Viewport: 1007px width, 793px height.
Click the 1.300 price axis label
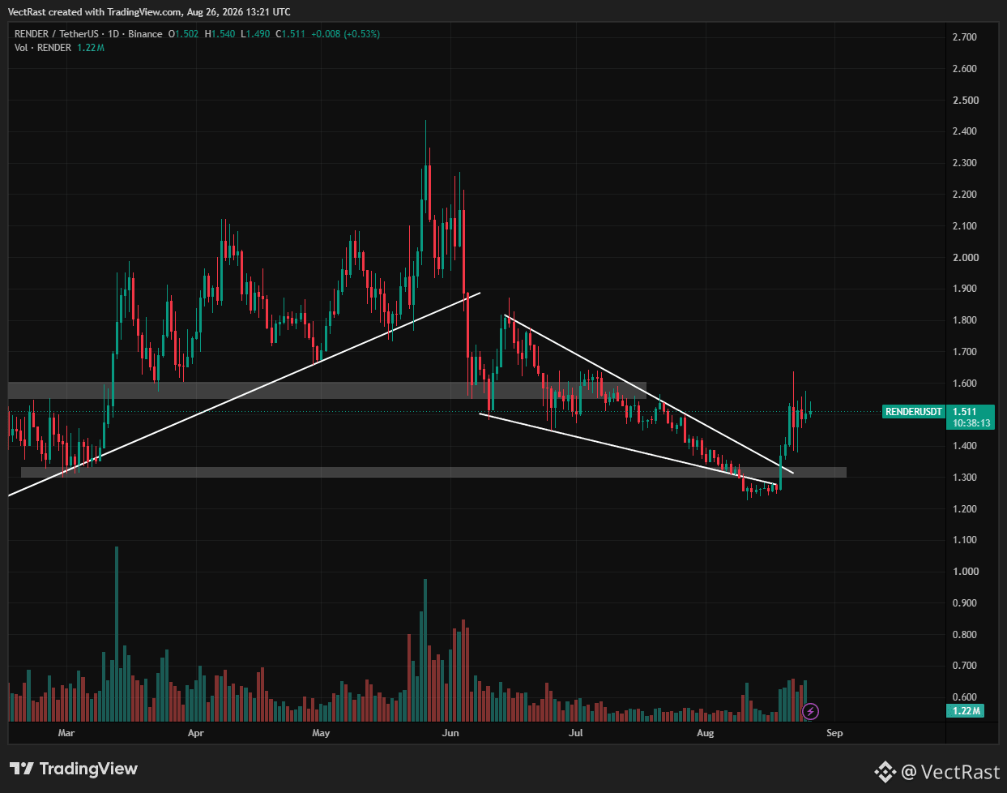click(965, 478)
